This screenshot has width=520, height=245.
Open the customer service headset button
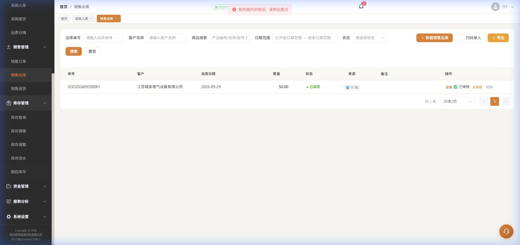click(x=506, y=231)
